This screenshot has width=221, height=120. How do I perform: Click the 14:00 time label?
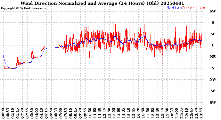[119, 113]
